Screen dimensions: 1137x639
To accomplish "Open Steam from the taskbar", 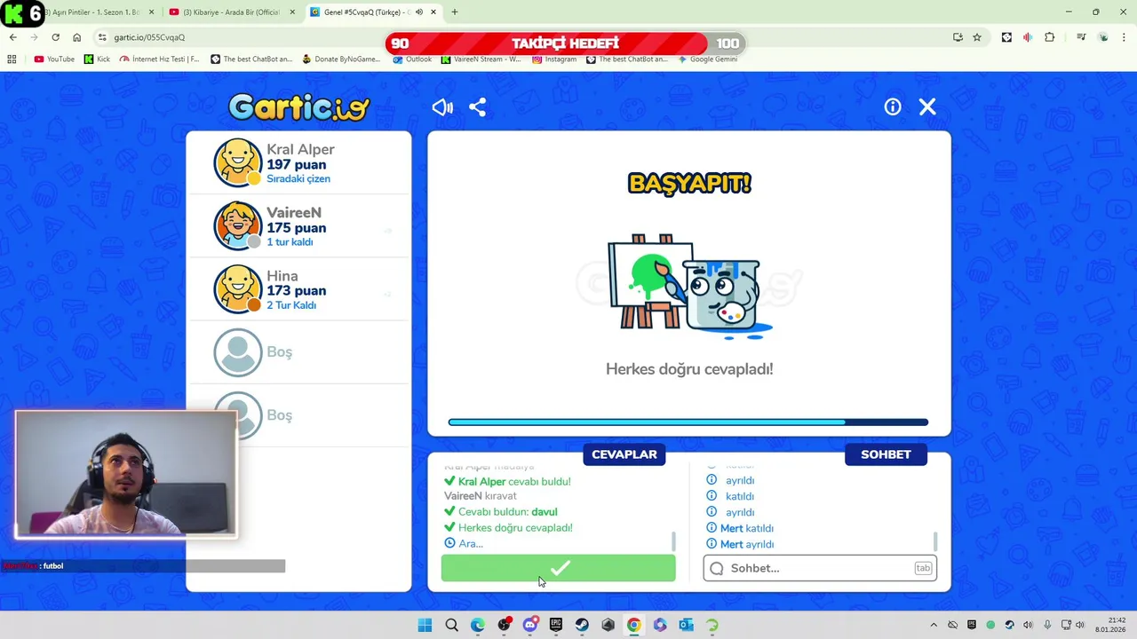I will click(582, 625).
